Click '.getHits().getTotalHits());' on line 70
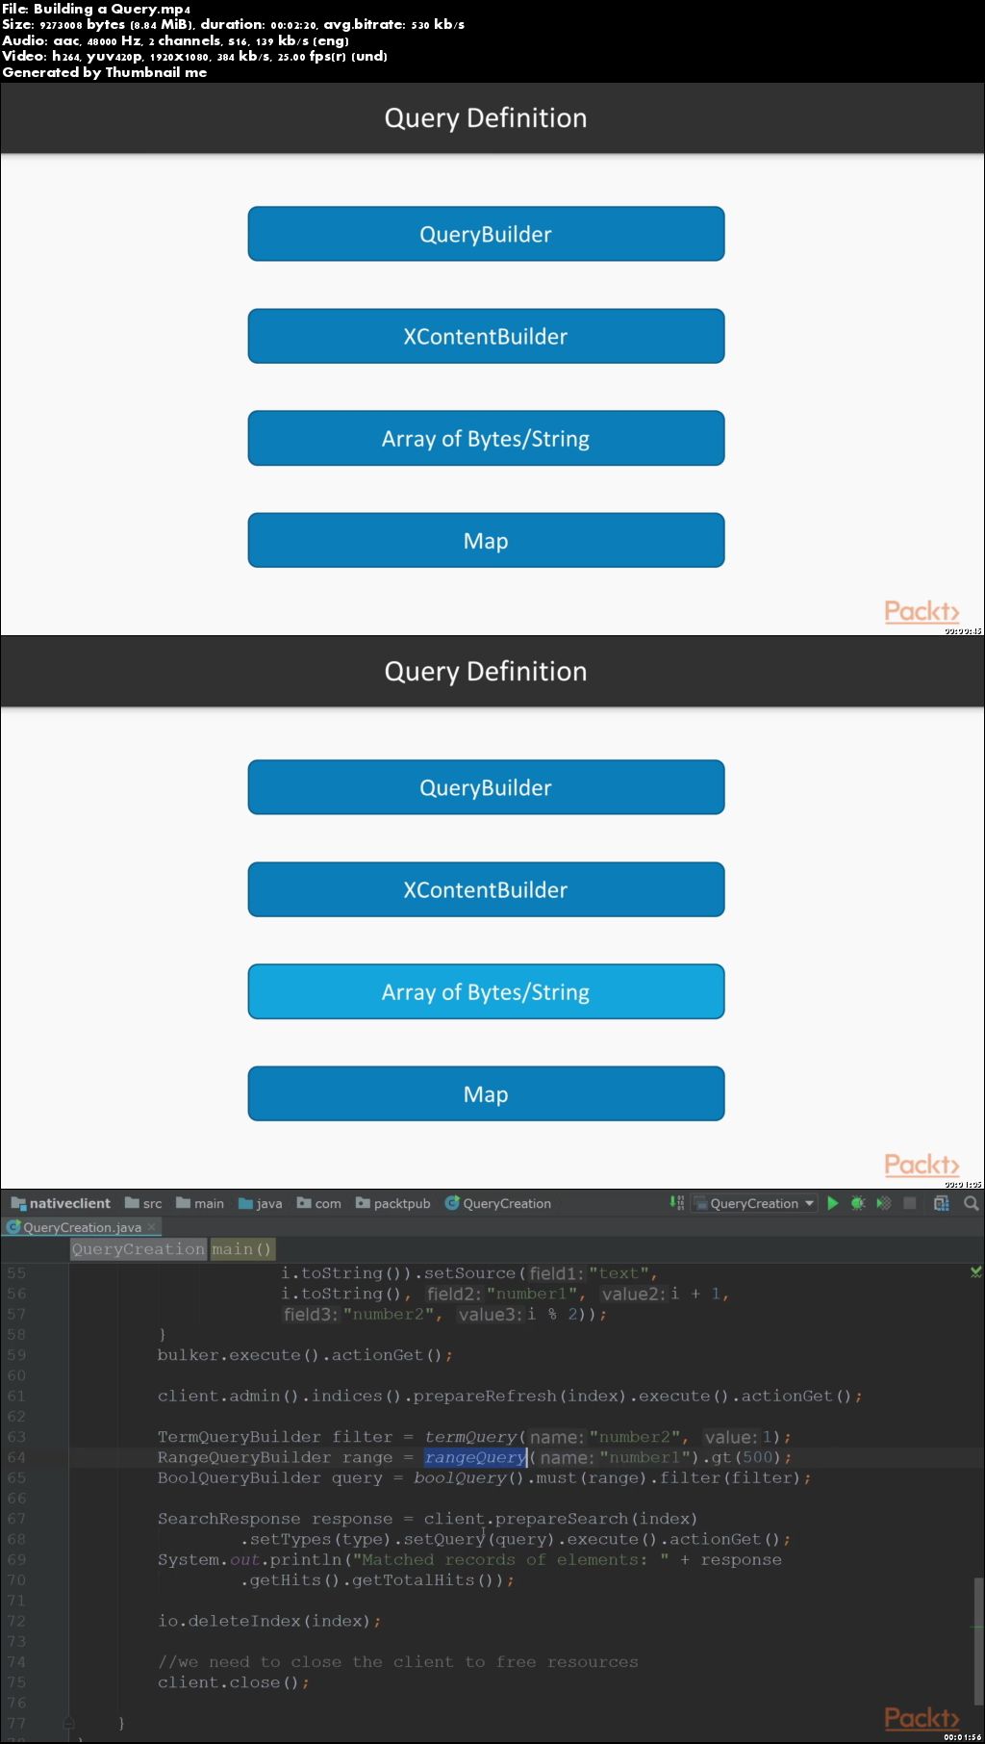 [x=377, y=1580]
